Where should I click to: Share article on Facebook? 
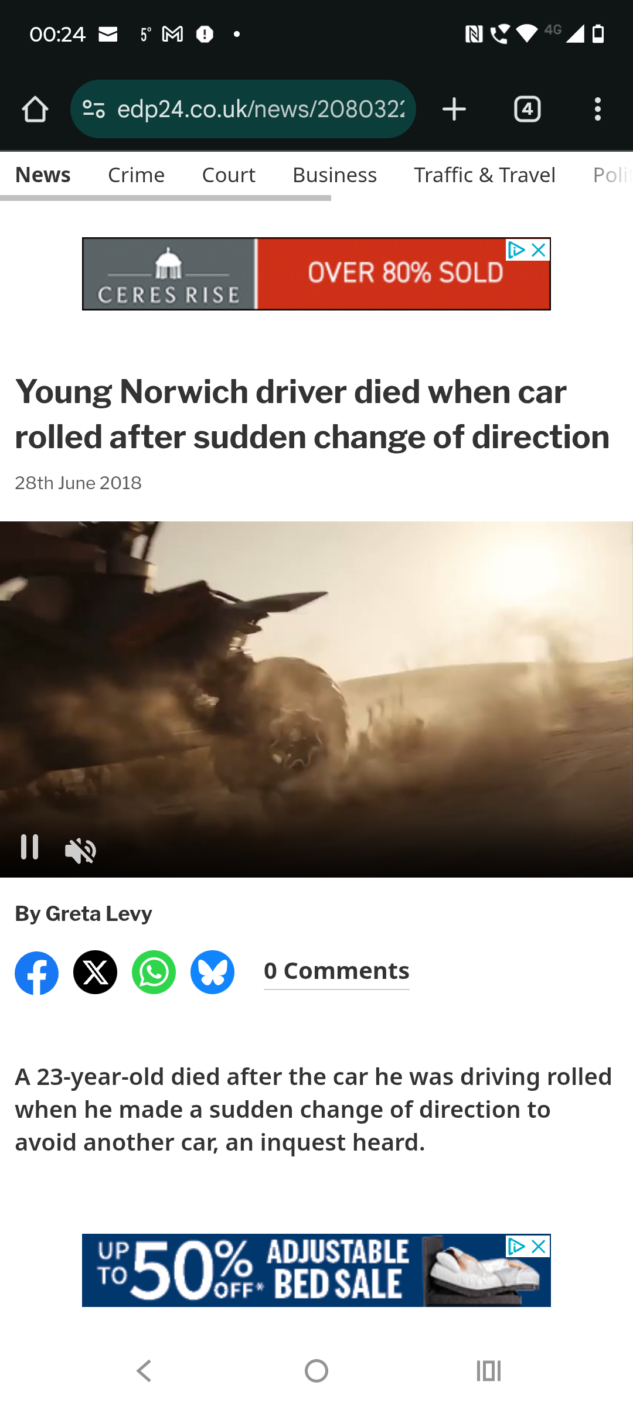[36, 972]
